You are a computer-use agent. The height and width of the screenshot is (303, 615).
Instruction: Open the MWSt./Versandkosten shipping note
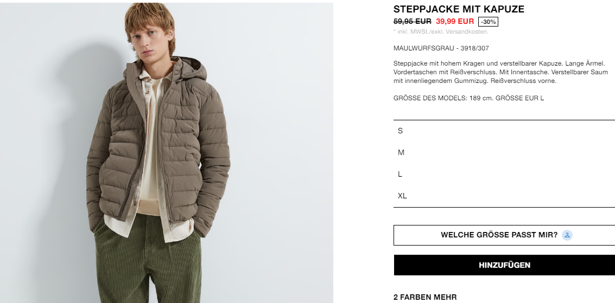tap(441, 31)
